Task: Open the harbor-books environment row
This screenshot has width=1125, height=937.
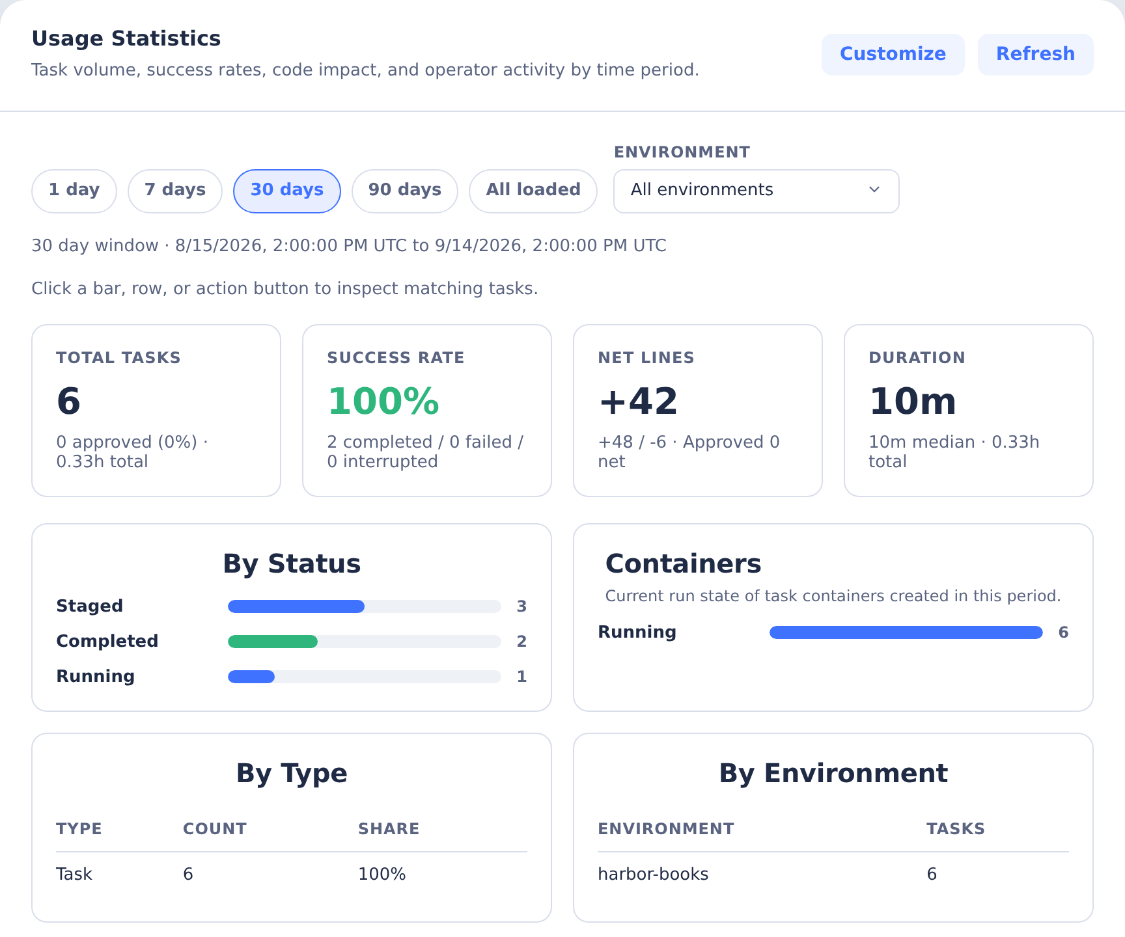Action: coord(833,874)
